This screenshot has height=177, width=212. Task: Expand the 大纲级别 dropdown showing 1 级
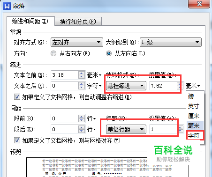point(171,42)
